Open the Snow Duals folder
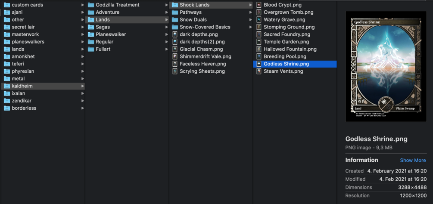The height and width of the screenshot is (204, 433). (x=193, y=20)
